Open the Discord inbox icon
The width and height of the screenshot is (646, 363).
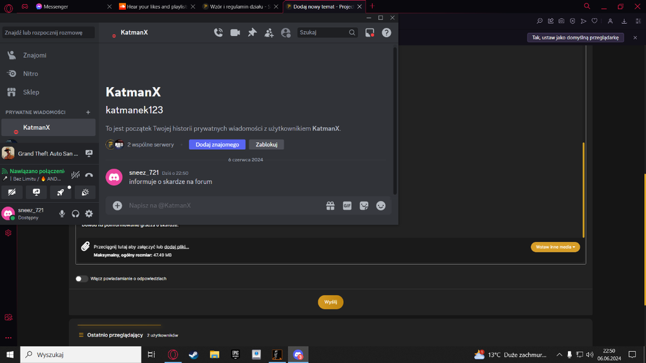click(x=370, y=32)
